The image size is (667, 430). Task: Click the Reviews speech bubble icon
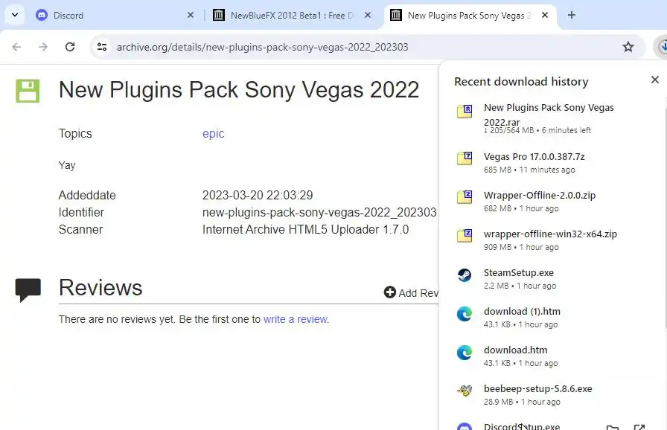pos(28,290)
